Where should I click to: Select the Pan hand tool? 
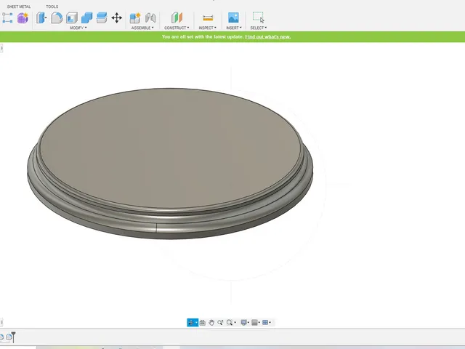pos(211,323)
